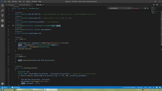Viewport: 162px width, 91px height.
Task: Open the Extensions view
Action: 2,26
